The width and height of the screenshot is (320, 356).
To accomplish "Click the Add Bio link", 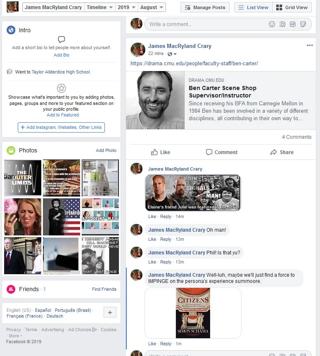I will coord(62,55).
